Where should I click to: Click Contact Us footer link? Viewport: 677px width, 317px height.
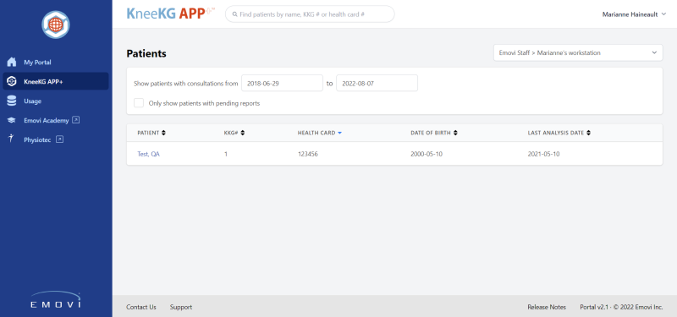pyautogui.click(x=141, y=307)
